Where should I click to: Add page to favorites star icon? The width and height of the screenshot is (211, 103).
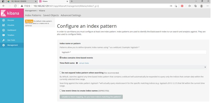(176, 6)
